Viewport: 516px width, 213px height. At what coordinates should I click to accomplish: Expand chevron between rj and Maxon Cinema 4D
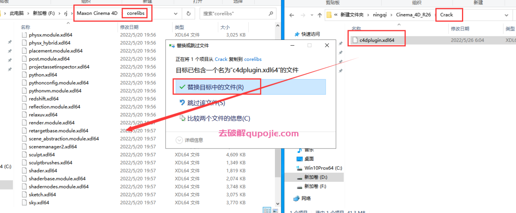pyautogui.click(x=71, y=13)
